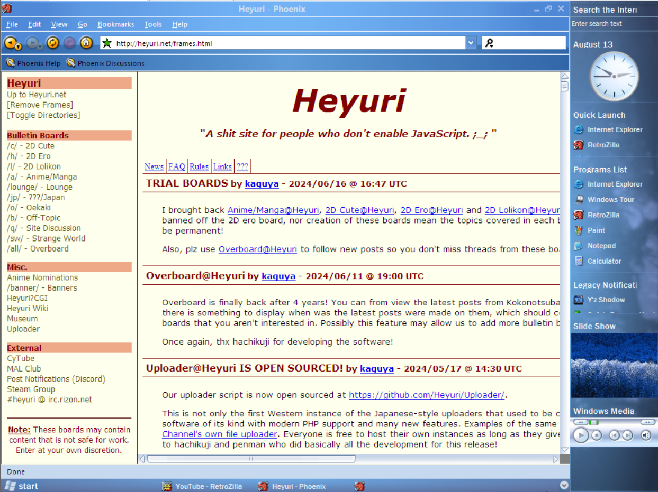Open the Rules page tab
The width and height of the screenshot is (658, 492).
[x=199, y=166]
